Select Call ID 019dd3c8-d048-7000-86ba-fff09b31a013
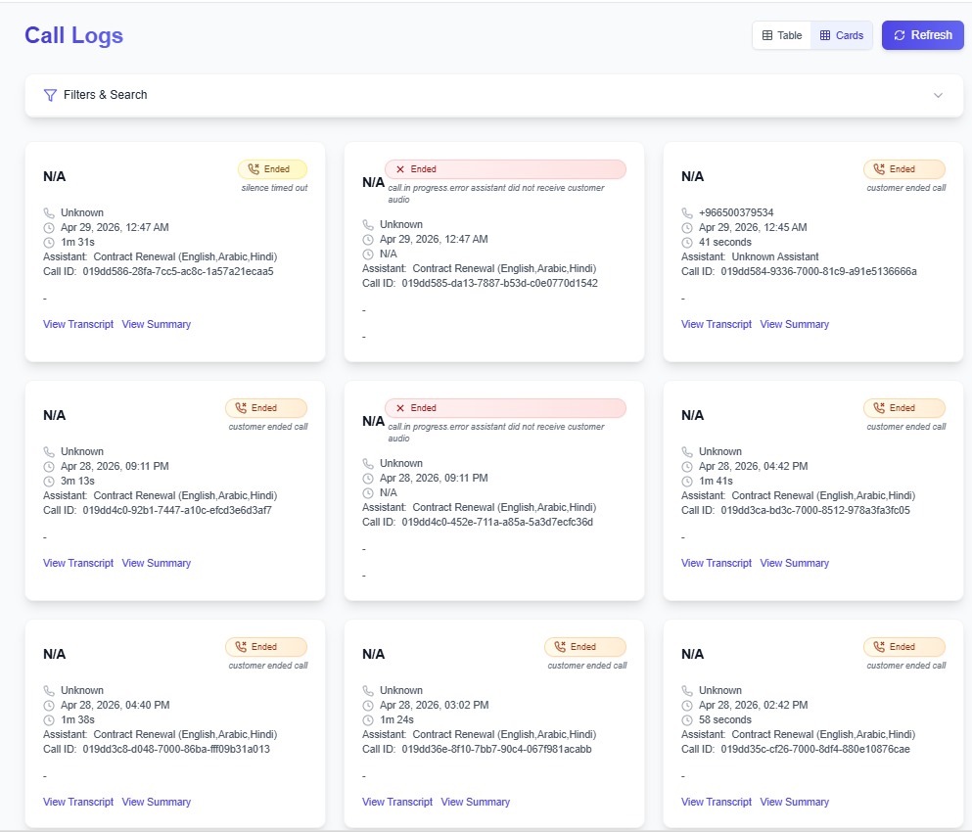 (176, 749)
